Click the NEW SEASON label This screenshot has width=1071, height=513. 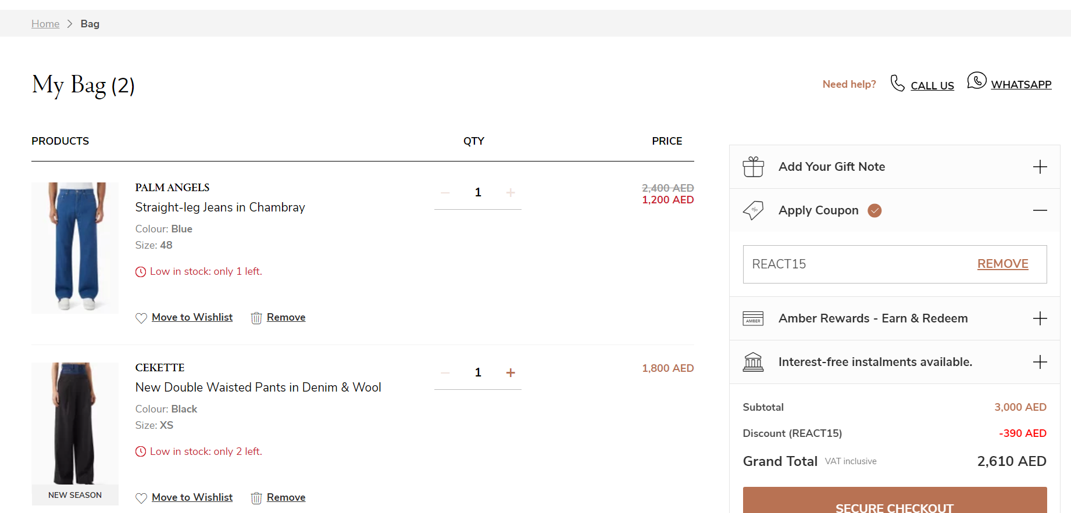click(x=75, y=495)
